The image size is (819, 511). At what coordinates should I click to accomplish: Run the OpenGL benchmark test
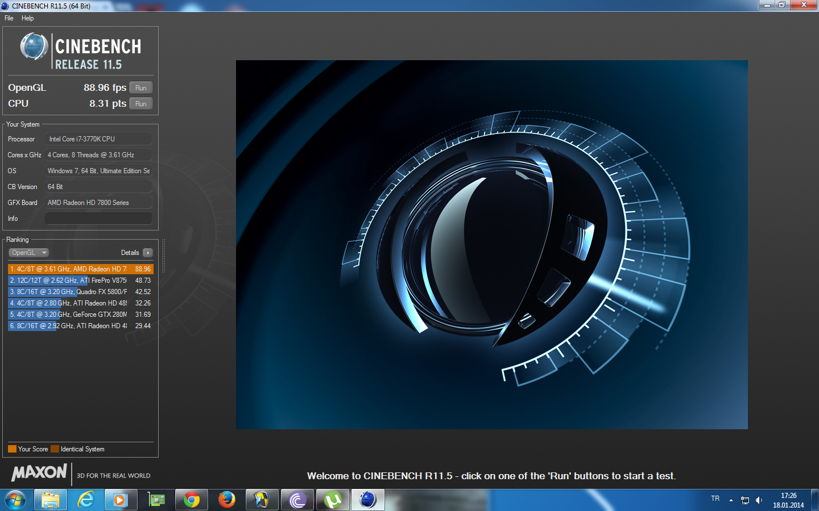[x=141, y=87]
